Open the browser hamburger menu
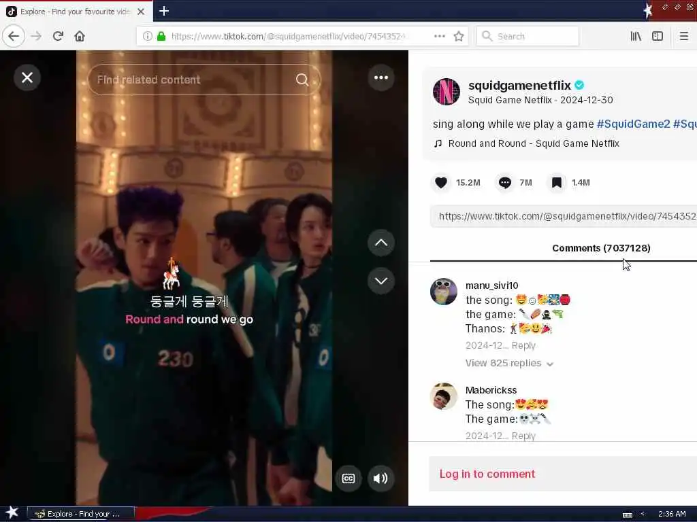 pos(684,36)
